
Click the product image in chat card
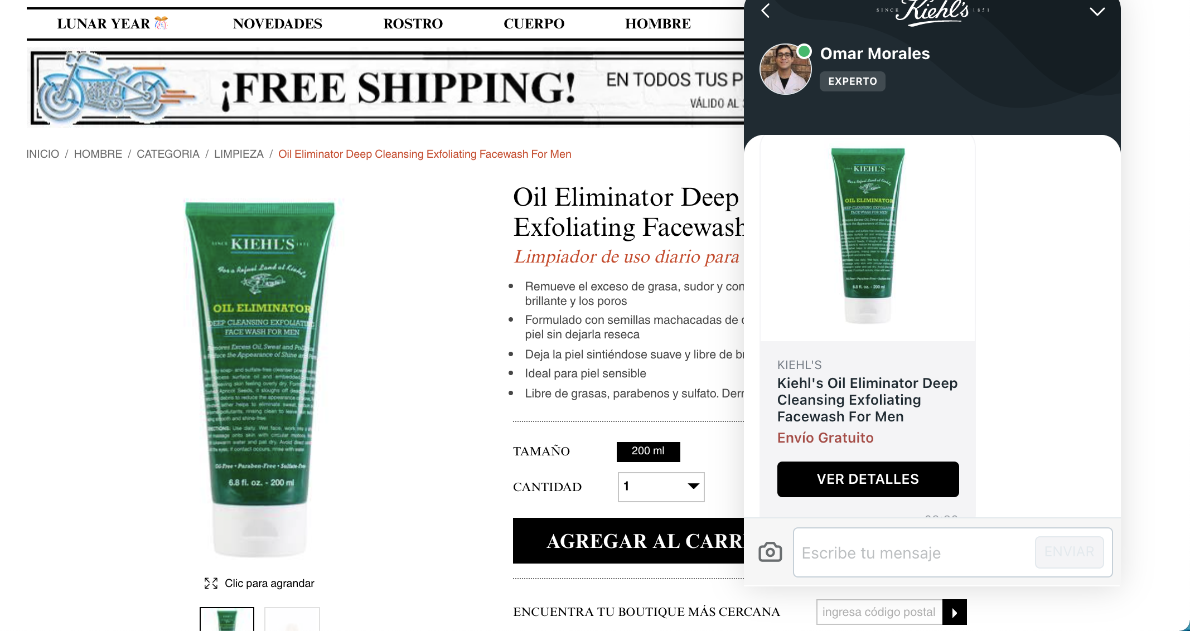[x=868, y=237]
